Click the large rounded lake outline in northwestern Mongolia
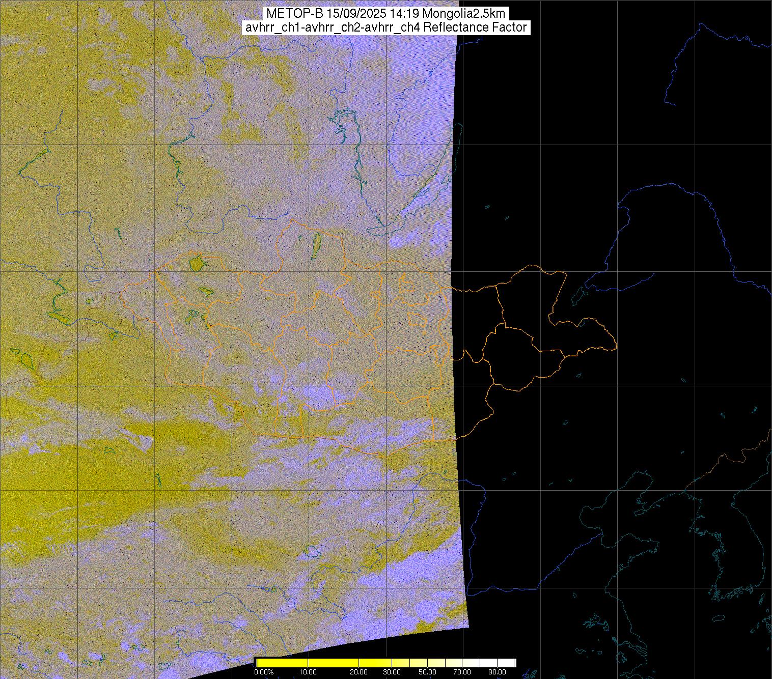The width and height of the screenshot is (772, 679). click(196, 264)
